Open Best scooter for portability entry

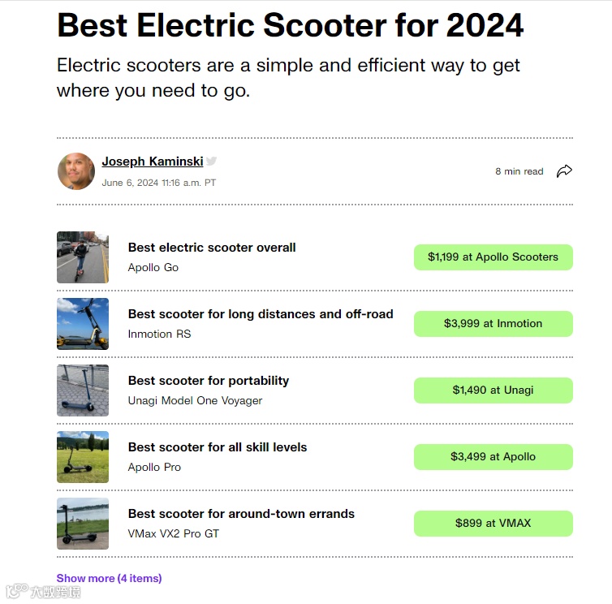click(x=209, y=381)
